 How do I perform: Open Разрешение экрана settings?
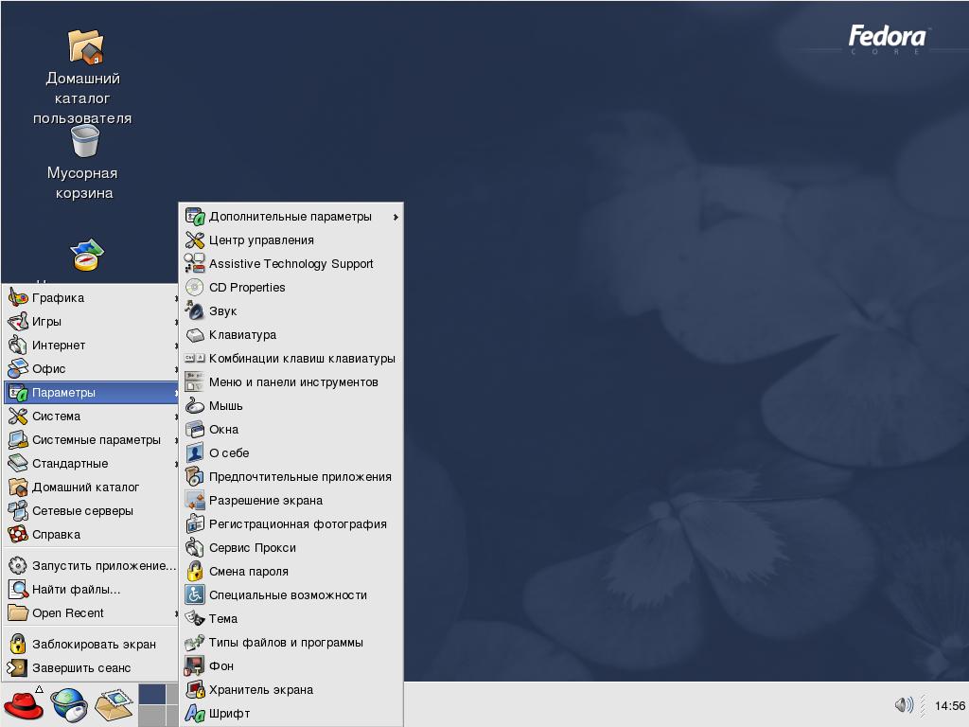[x=291, y=500]
